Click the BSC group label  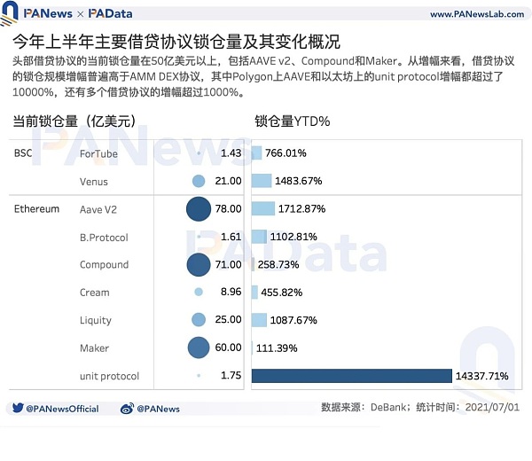click(23, 153)
